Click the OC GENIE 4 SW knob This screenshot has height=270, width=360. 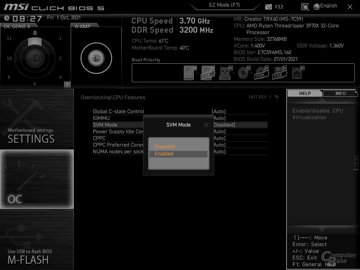[x=35, y=58]
